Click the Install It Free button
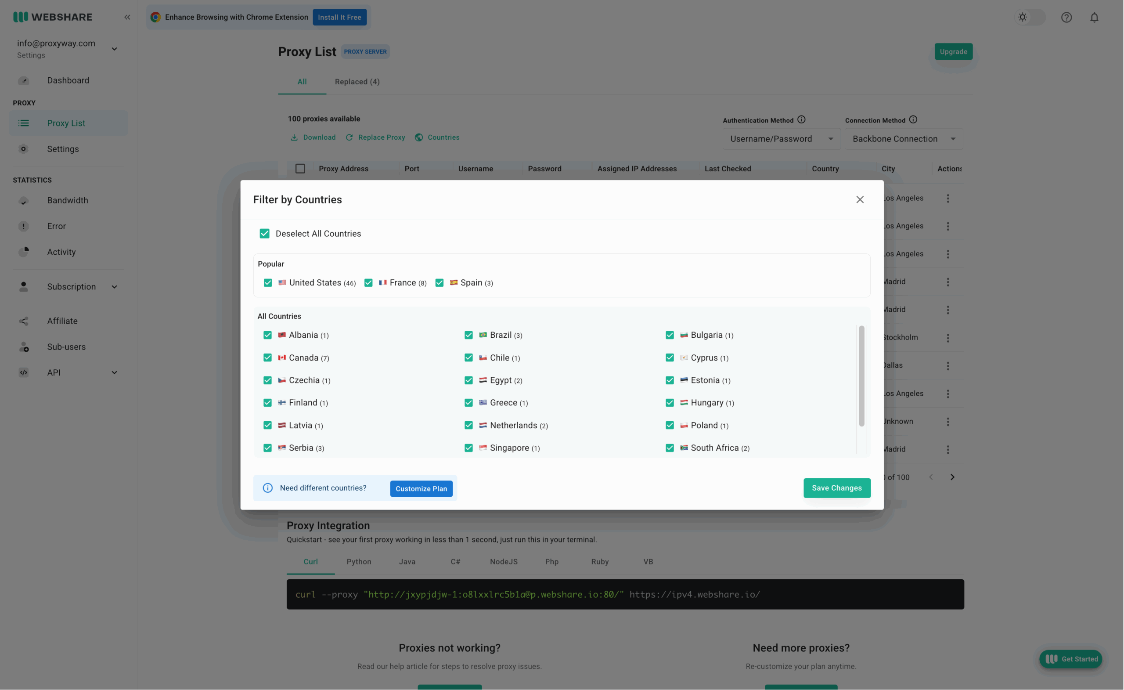Image resolution: width=1124 pixels, height=690 pixels. [339, 17]
